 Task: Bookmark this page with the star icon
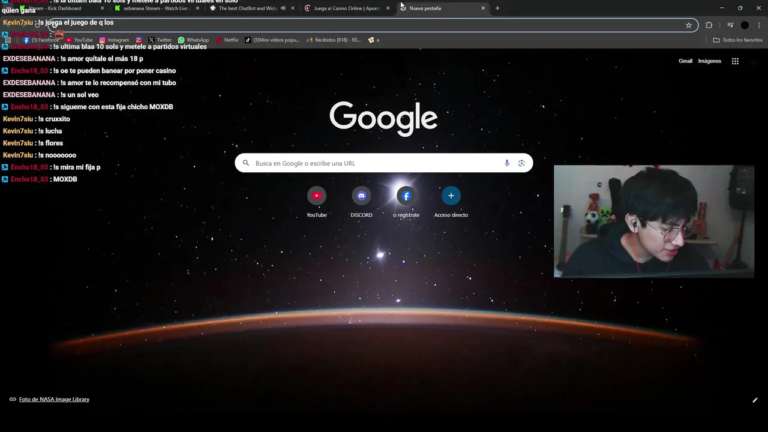[689, 25]
